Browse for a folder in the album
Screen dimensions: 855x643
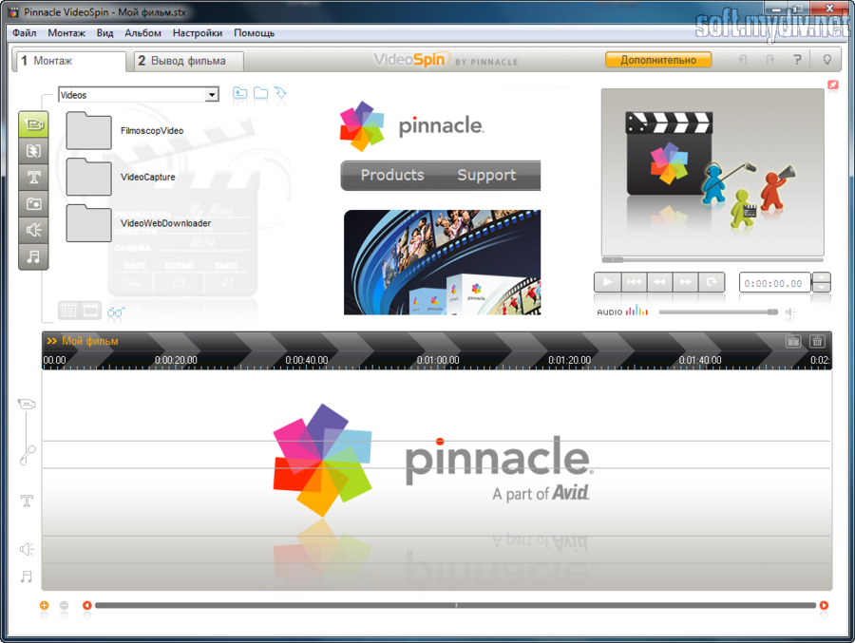[260, 93]
